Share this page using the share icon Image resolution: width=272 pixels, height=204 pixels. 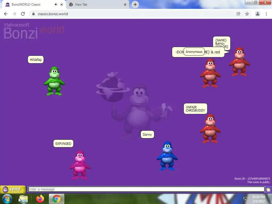coord(238,14)
